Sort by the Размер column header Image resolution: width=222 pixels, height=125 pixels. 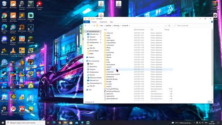pyautogui.click(x=167, y=30)
